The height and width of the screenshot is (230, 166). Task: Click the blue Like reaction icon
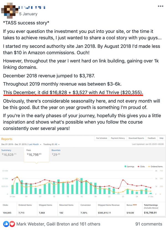[x=6, y=224]
